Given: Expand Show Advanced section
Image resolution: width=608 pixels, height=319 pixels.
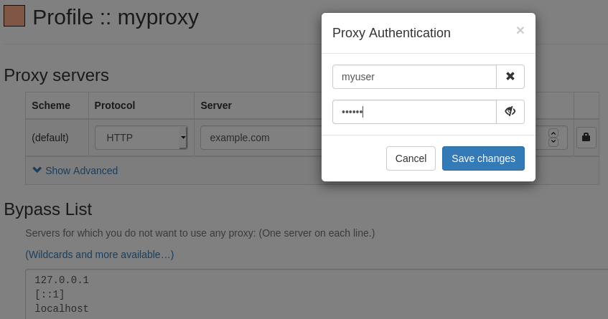Looking at the screenshot, I should tap(75, 171).
